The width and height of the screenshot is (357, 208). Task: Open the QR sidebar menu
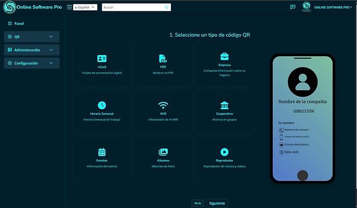click(x=32, y=37)
